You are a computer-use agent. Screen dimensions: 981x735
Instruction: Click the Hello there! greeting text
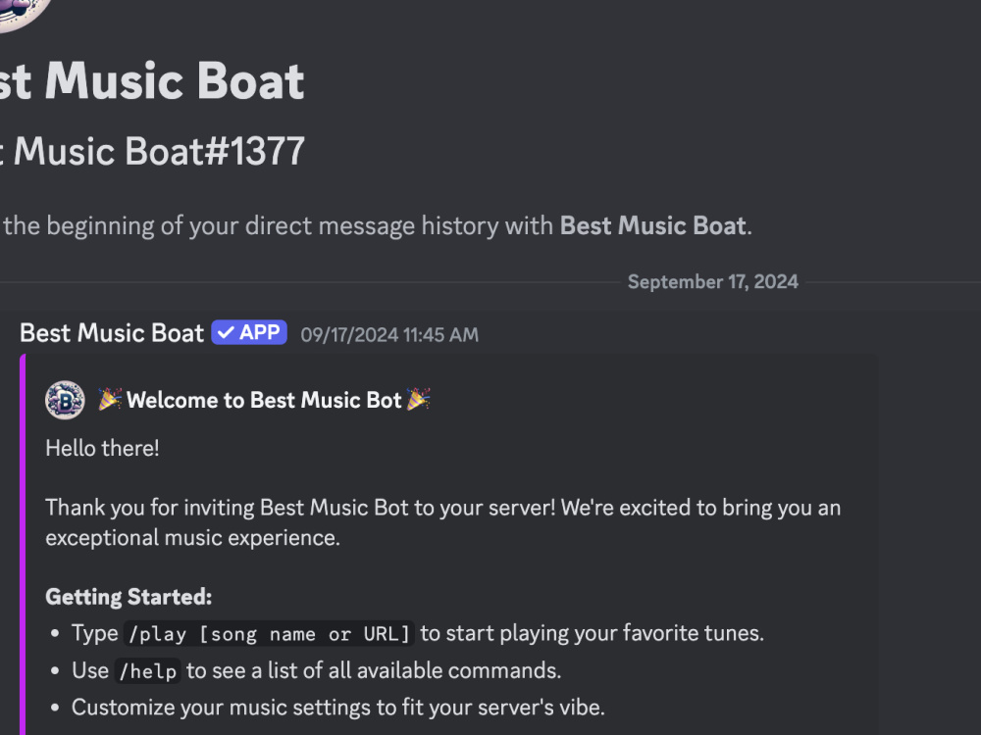pyautogui.click(x=103, y=448)
